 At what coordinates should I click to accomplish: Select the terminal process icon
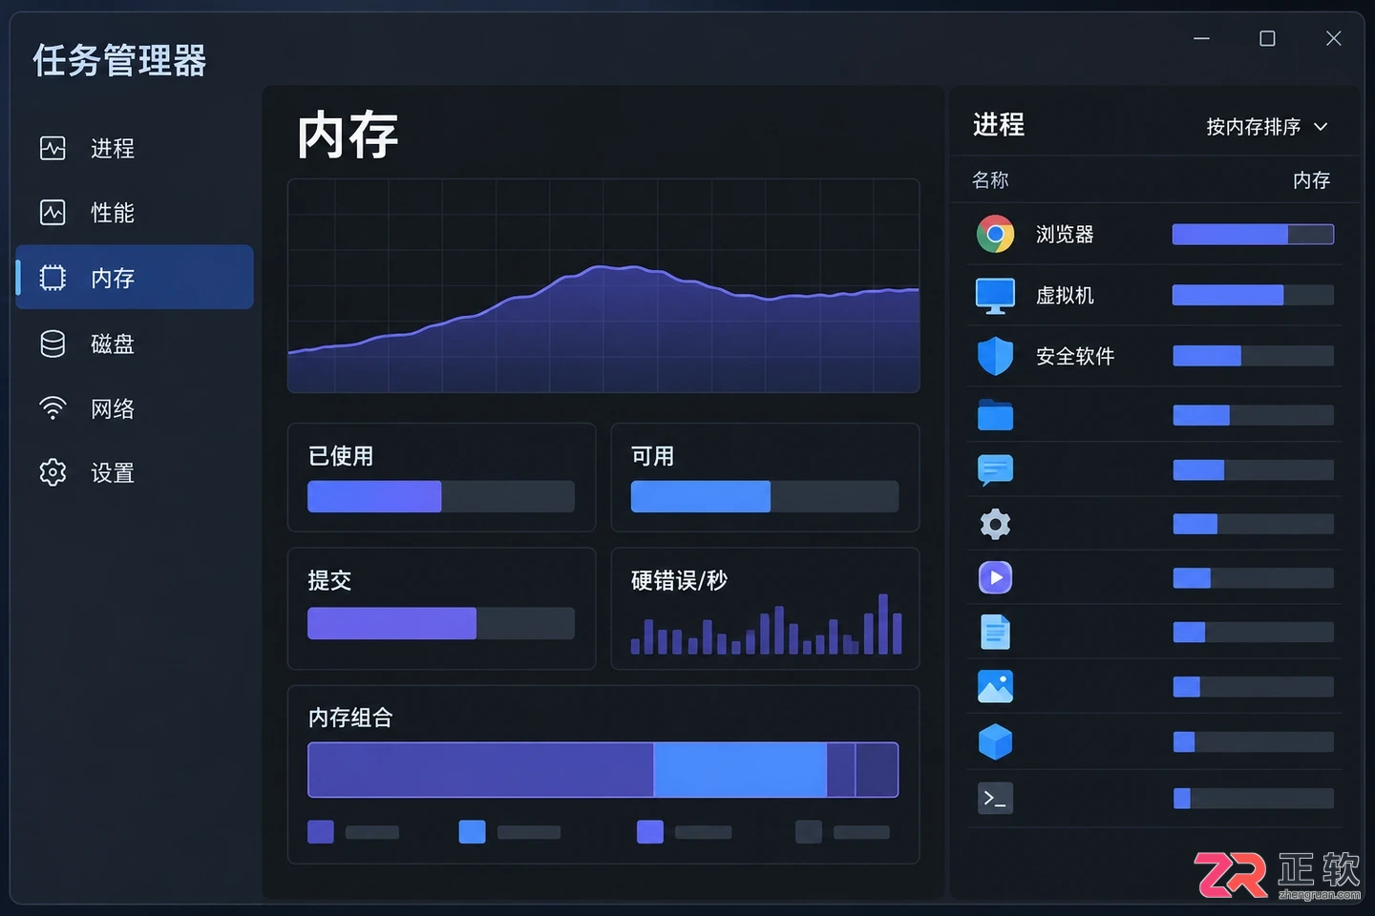click(995, 798)
